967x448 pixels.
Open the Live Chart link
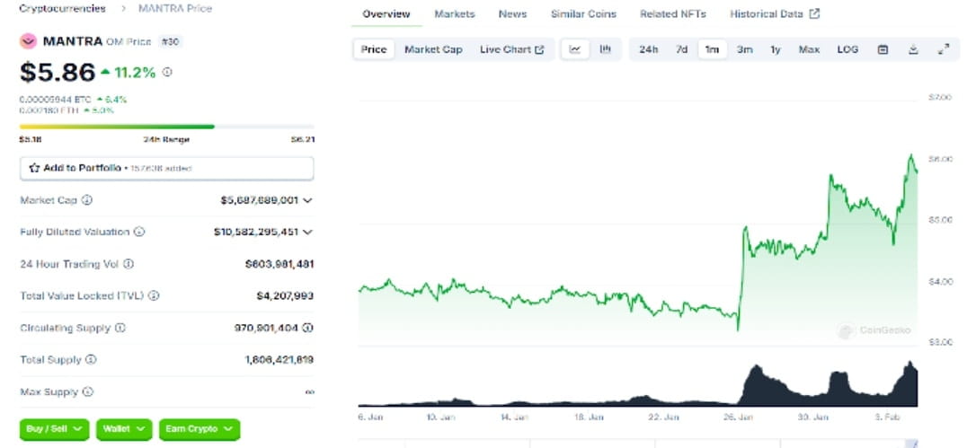pos(512,49)
